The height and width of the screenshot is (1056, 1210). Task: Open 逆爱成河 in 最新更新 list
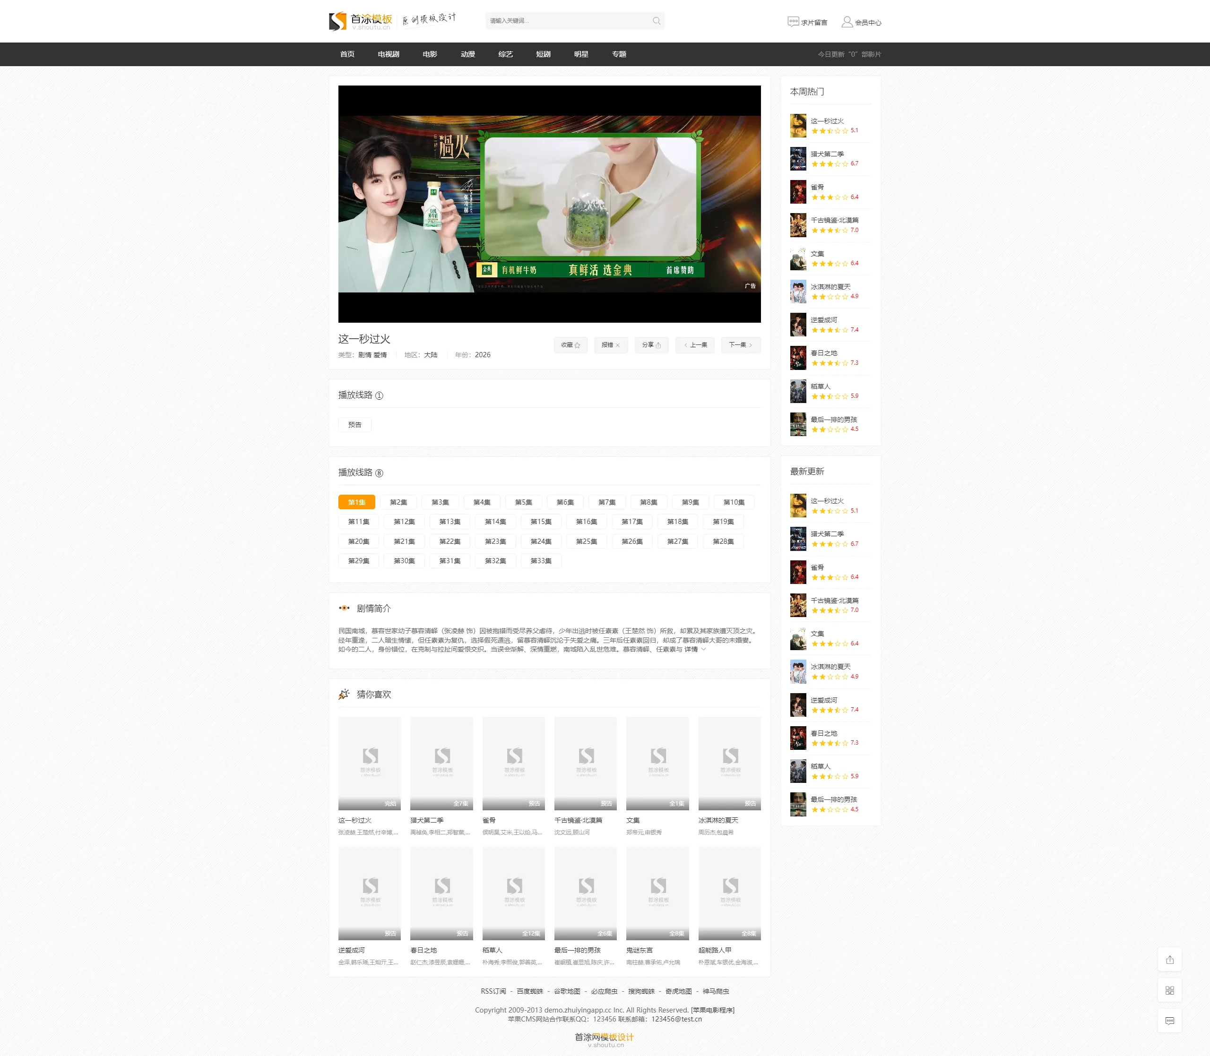point(824,700)
